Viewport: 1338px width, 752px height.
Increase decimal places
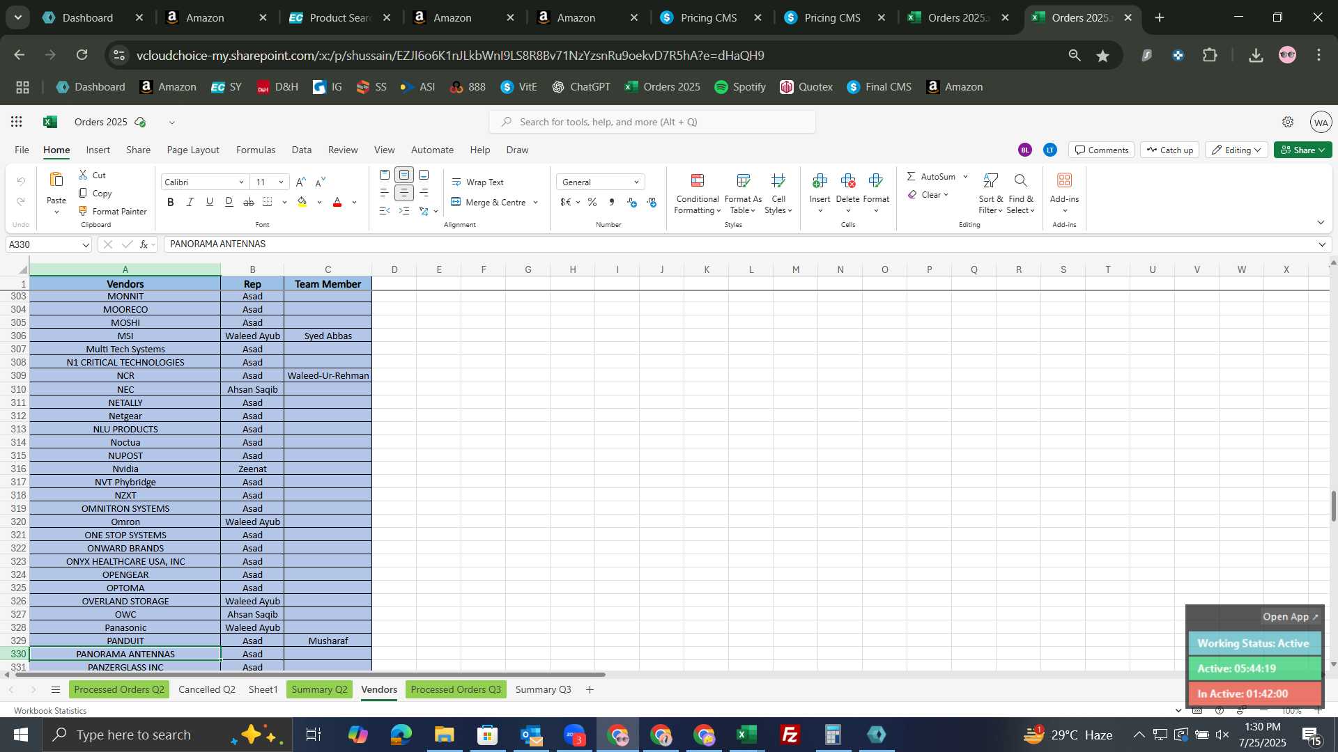coord(632,202)
